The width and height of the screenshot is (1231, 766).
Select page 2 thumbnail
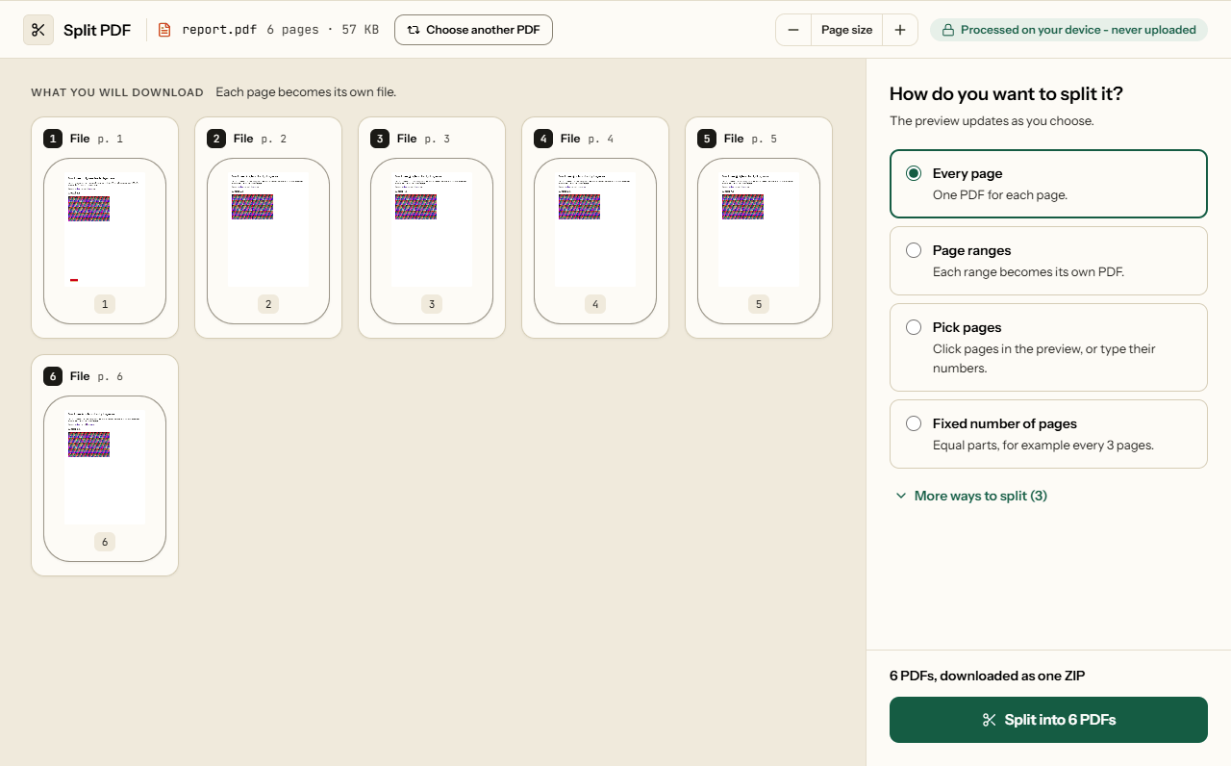[268, 241]
